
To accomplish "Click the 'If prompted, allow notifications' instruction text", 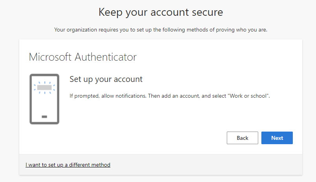I will coord(108,96).
